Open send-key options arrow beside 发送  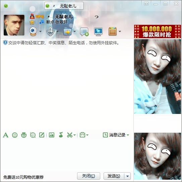click(127, 176)
